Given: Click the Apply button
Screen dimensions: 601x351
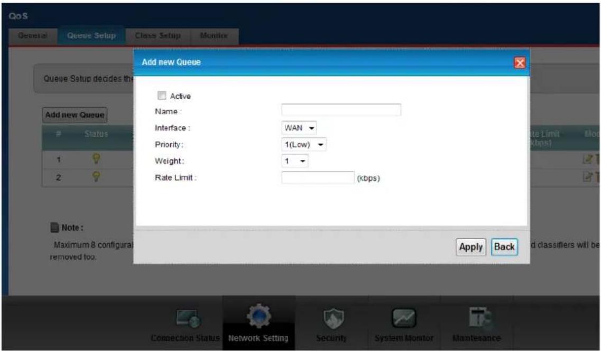Looking at the screenshot, I should [470, 247].
